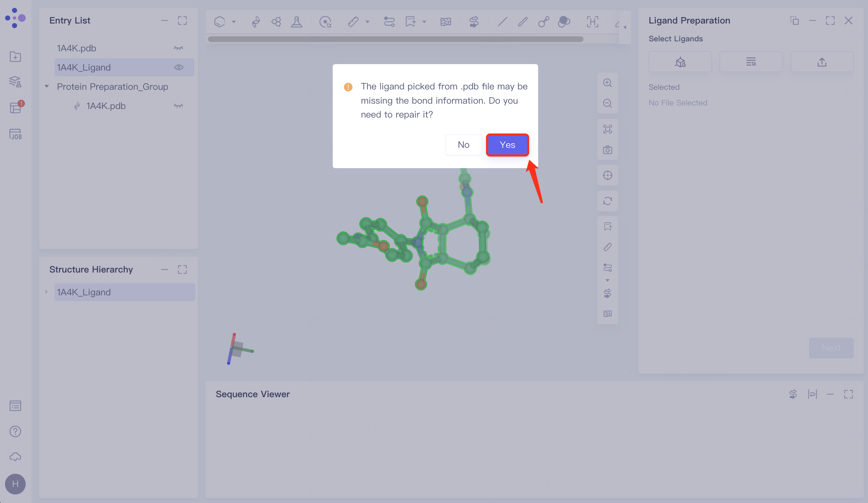Take a snapshot with the camera icon
The image size is (868, 503).
[x=607, y=150]
